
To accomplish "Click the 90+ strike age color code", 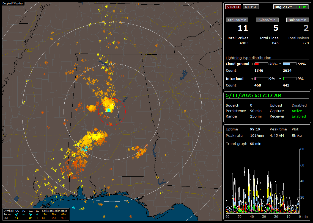I will coord(64,218).
